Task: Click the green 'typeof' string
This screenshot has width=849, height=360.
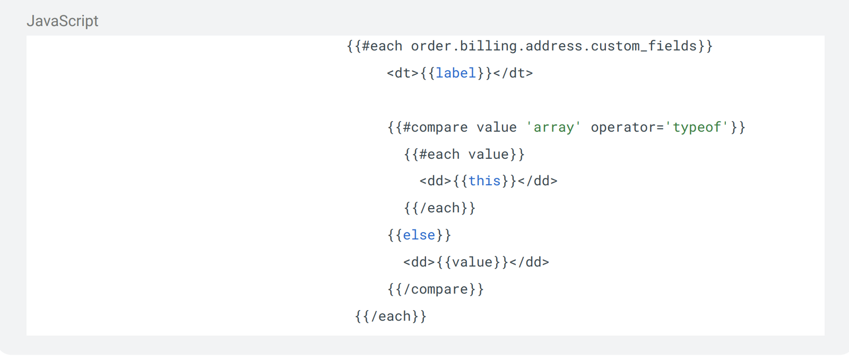Action: point(697,127)
